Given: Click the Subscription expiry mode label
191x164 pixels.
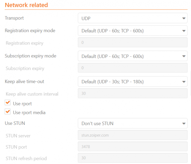Looking at the screenshot, I should (30, 56).
